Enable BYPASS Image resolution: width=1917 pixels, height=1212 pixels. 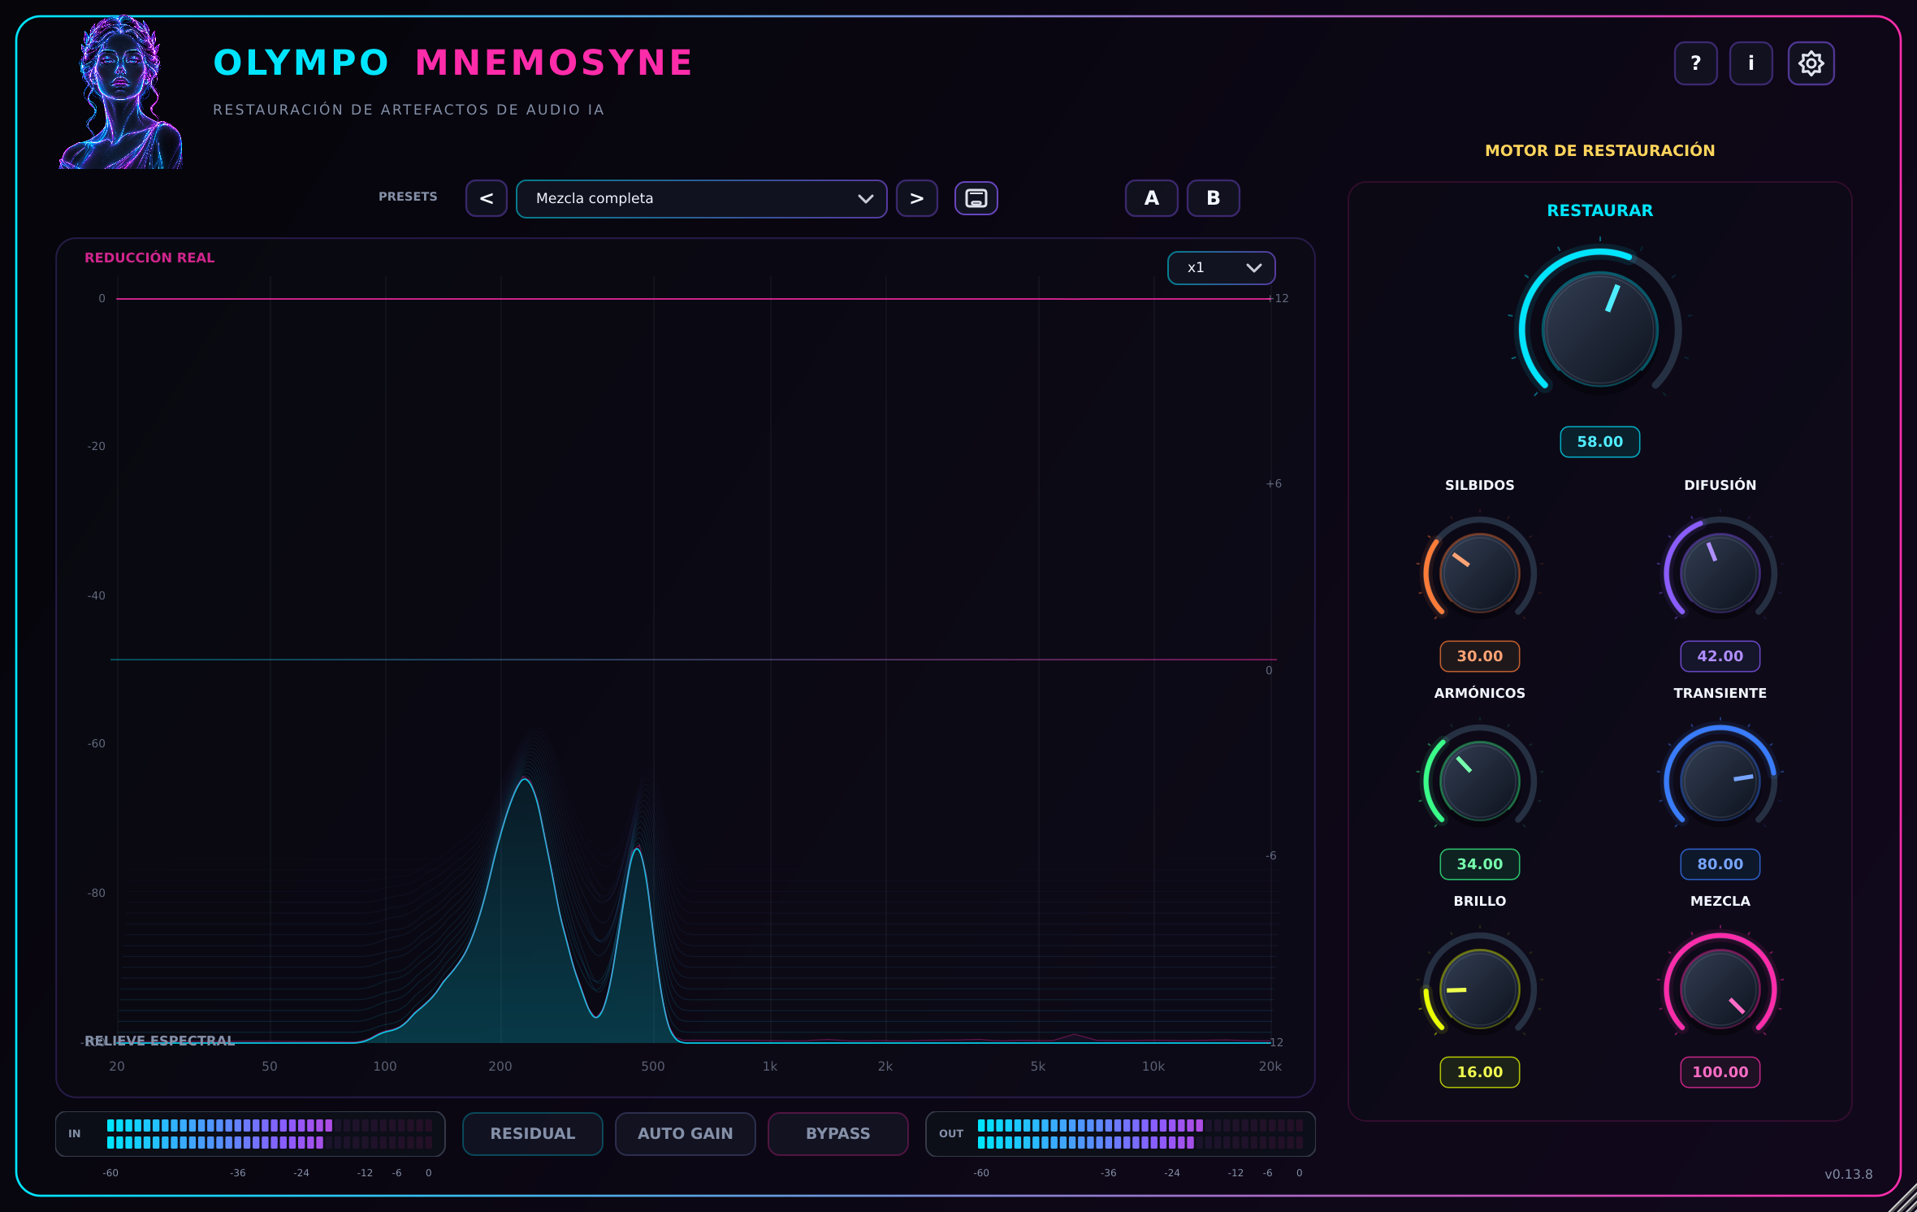pyautogui.click(x=837, y=1133)
